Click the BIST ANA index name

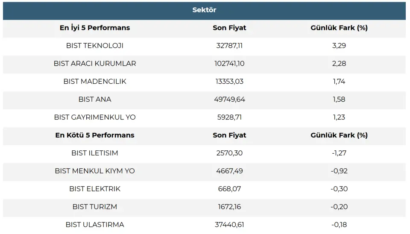click(x=95, y=99)
